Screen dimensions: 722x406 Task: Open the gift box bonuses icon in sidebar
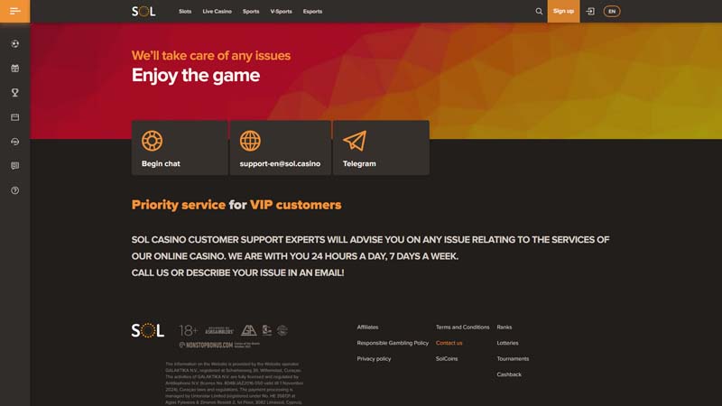(14, 69)
